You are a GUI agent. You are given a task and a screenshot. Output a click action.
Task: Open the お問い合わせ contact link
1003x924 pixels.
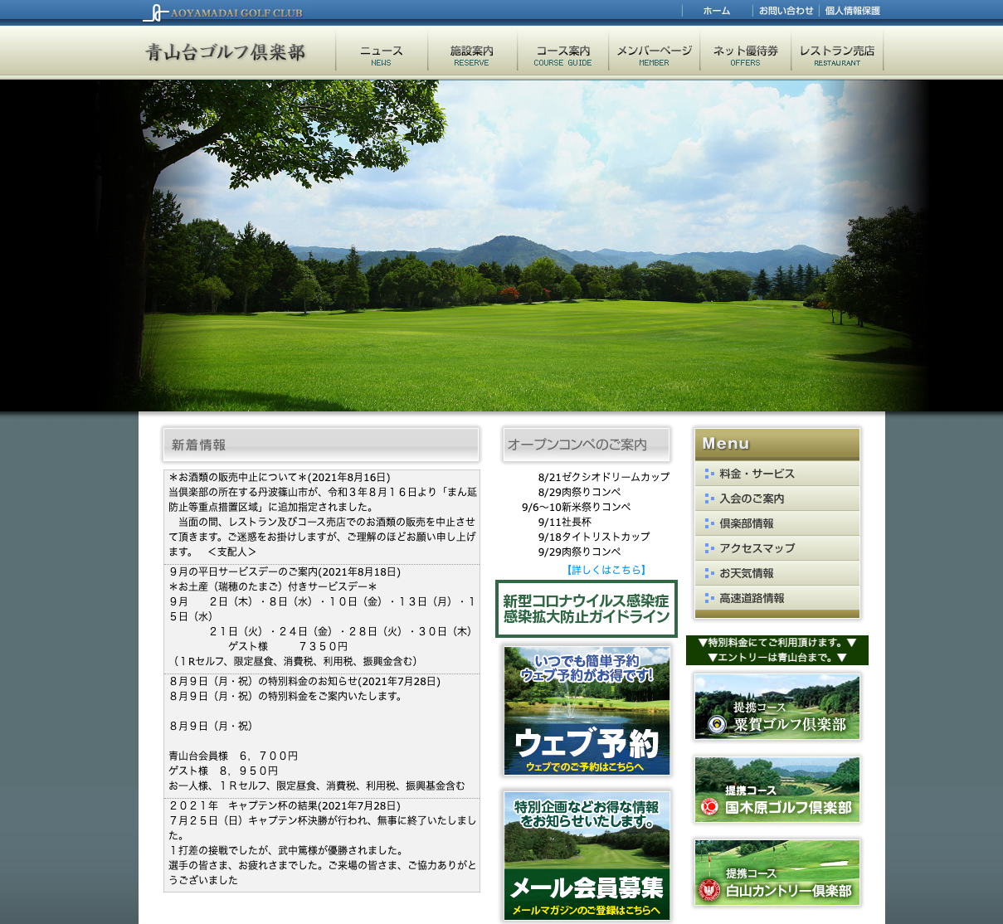(x=786, y=11)
